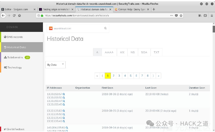Image resolution: width=215 pixels, height=132 pixels.
Task: Click the SoundCloud logo in search box
Action: pos(51,28)
